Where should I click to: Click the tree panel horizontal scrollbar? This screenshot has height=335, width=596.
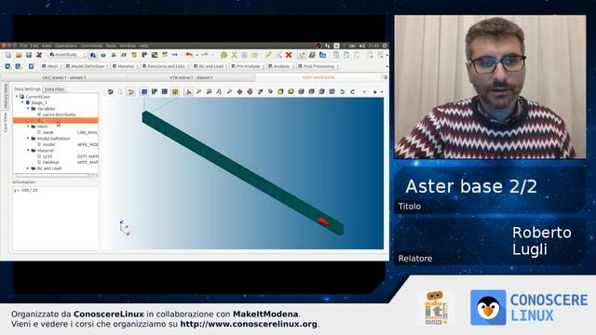56,175
